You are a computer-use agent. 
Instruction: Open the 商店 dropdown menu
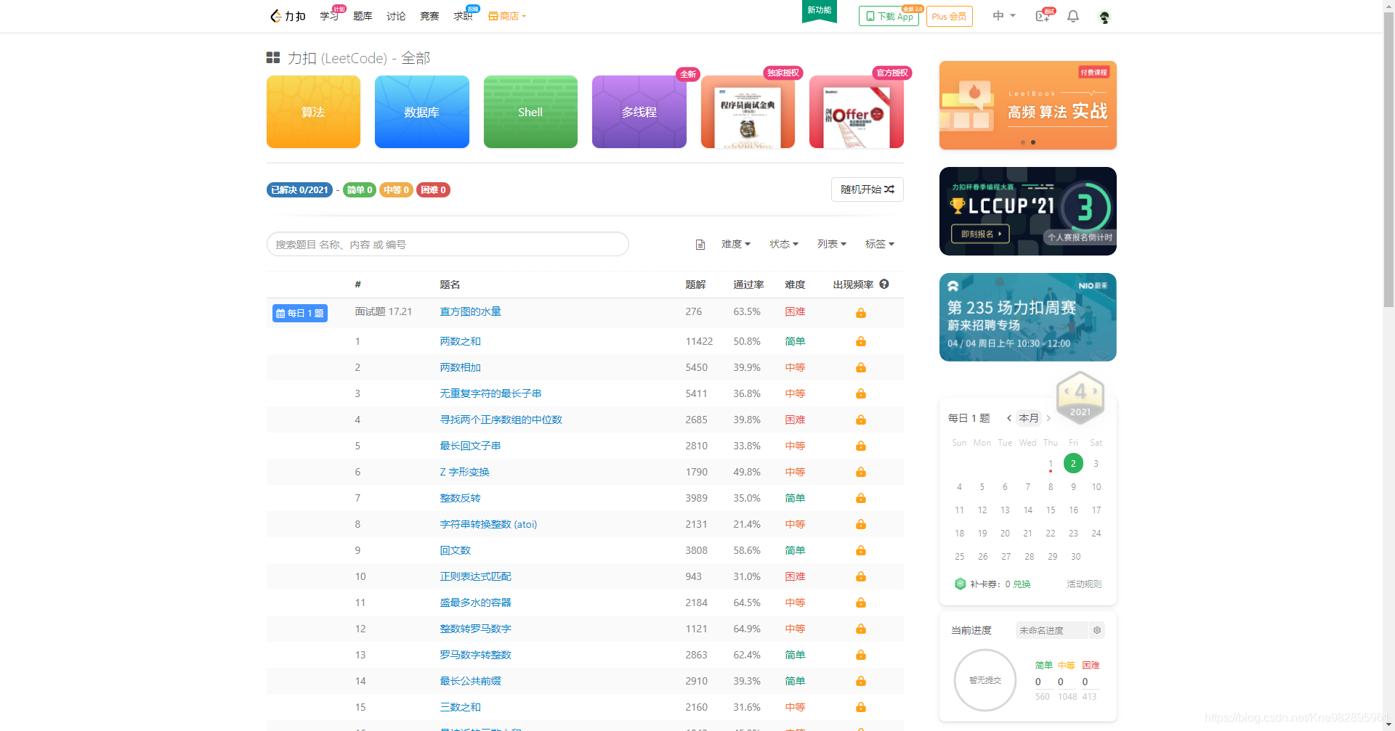pos(507,16)
